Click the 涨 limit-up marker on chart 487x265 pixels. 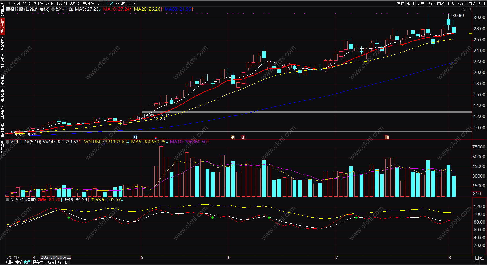[243, 137]
